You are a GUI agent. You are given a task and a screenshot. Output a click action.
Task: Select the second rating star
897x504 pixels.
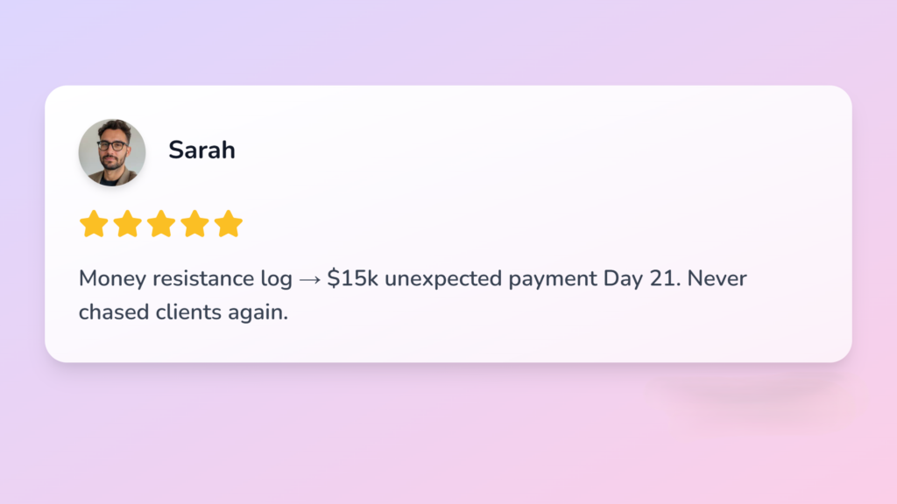(127, 224)
